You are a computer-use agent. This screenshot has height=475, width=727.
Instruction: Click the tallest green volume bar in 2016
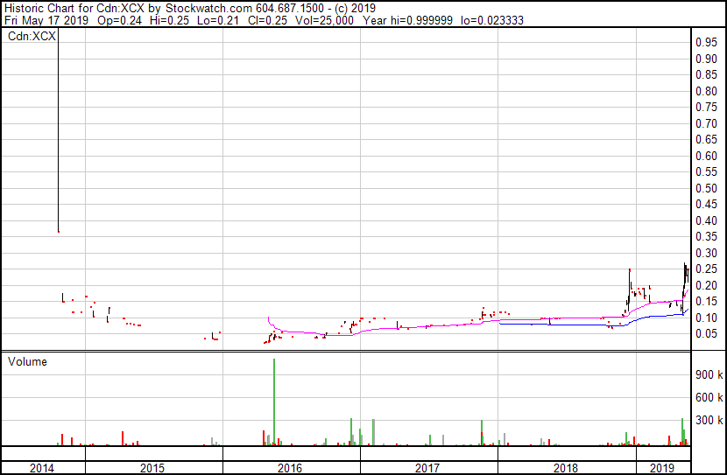pyautogui.click(x=274, y=402)
